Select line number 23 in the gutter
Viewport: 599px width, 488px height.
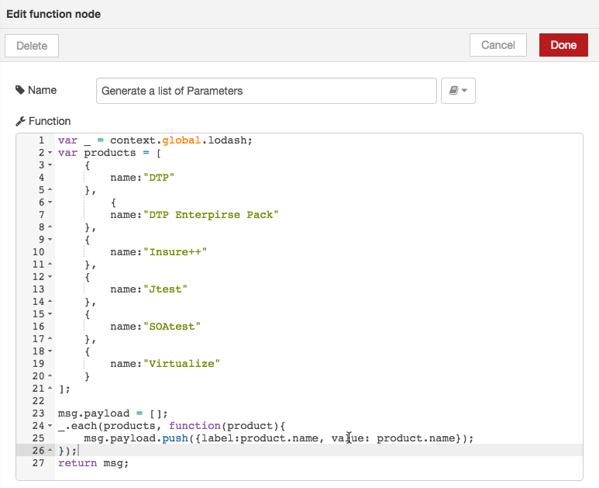click(38, 414)
